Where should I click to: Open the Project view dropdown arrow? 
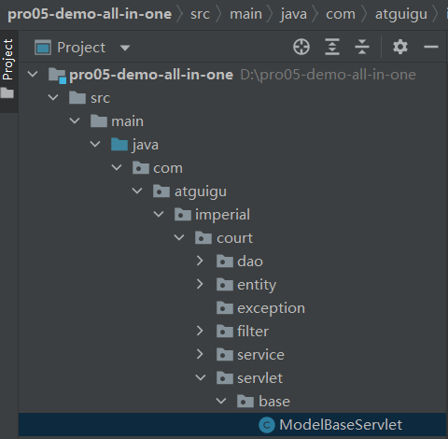125,48
